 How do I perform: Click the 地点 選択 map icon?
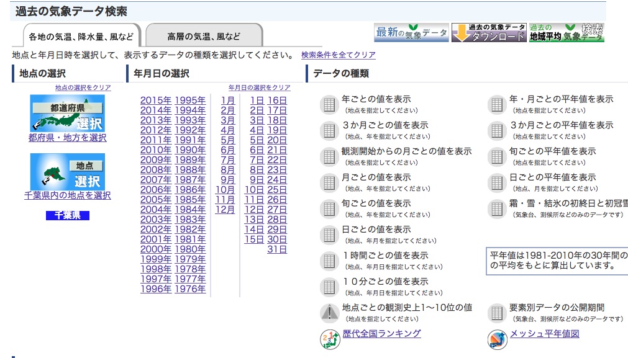tap(67, 171)
